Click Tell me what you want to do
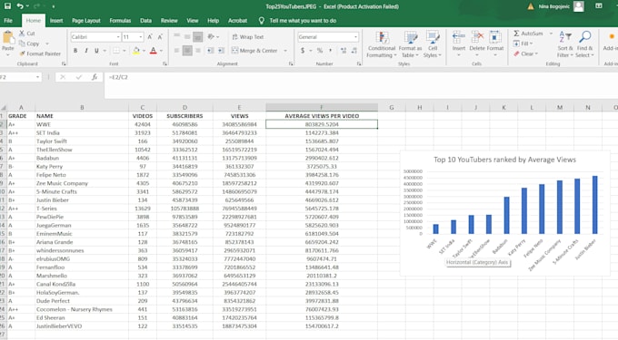This screenshot has width=618, height=340. coord(303,21)
